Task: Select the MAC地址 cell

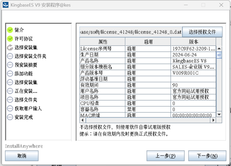Action: pos(102,115)
